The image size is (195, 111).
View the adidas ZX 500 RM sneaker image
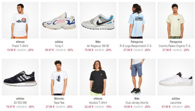[20, 77]
